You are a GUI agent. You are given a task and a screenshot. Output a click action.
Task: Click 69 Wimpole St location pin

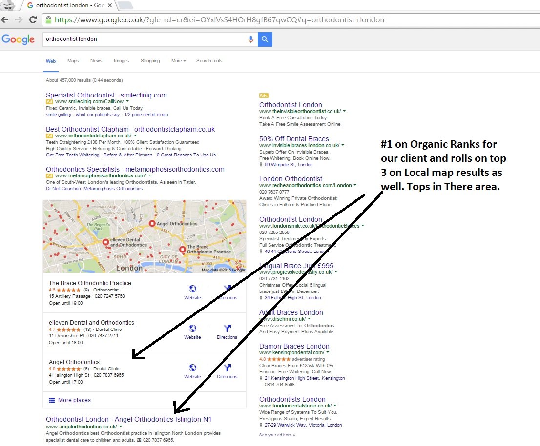click(261, 165)
